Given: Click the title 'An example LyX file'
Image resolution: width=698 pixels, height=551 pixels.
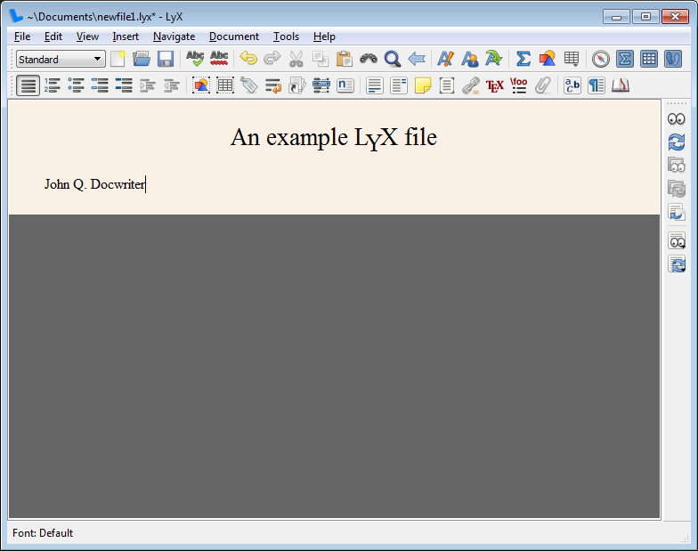Looking at the screenshot, I should [334, 137].
